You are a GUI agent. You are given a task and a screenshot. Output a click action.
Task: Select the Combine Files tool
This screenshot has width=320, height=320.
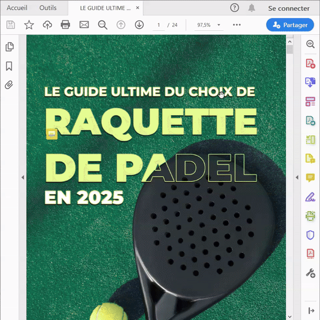pyautogui.click(x=310, y=82)
